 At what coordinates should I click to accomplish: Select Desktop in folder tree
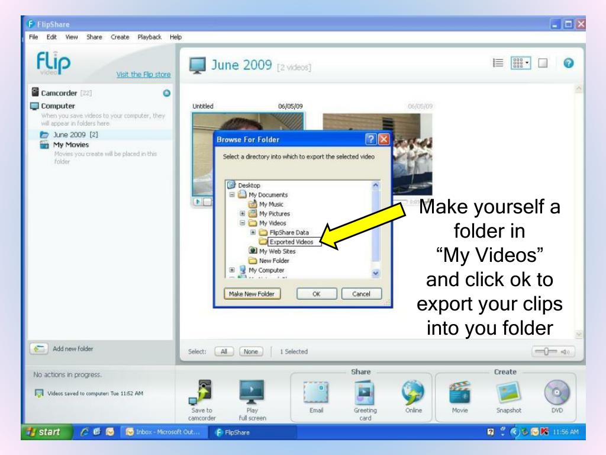tap(249, 185)
